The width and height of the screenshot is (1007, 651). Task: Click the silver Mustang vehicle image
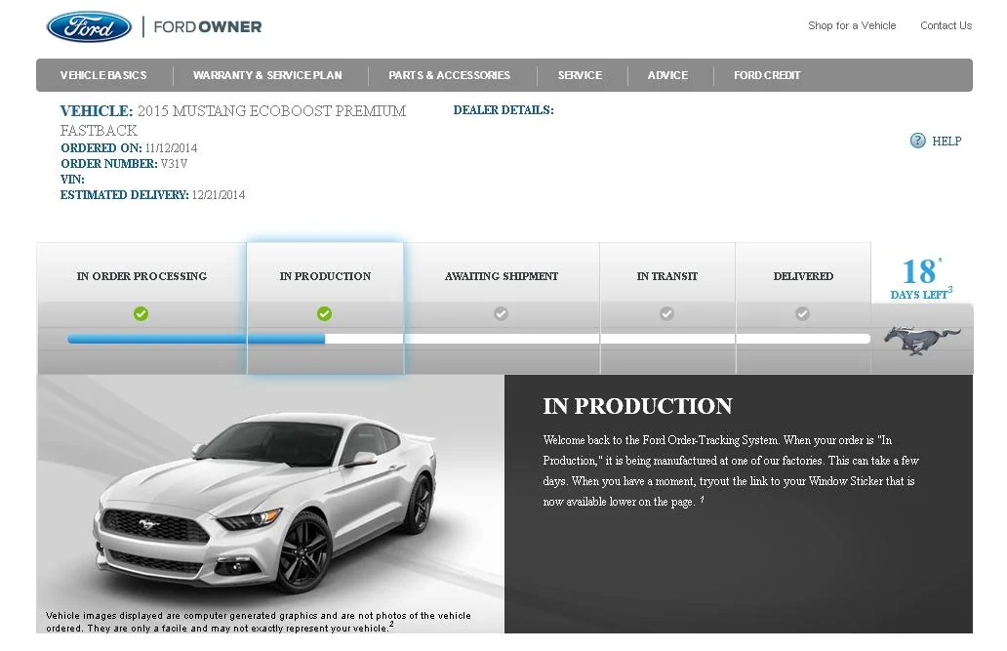point(266,502)
